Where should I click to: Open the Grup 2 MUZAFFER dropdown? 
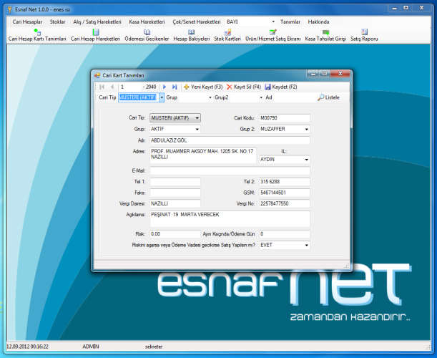tap(307, 129)
